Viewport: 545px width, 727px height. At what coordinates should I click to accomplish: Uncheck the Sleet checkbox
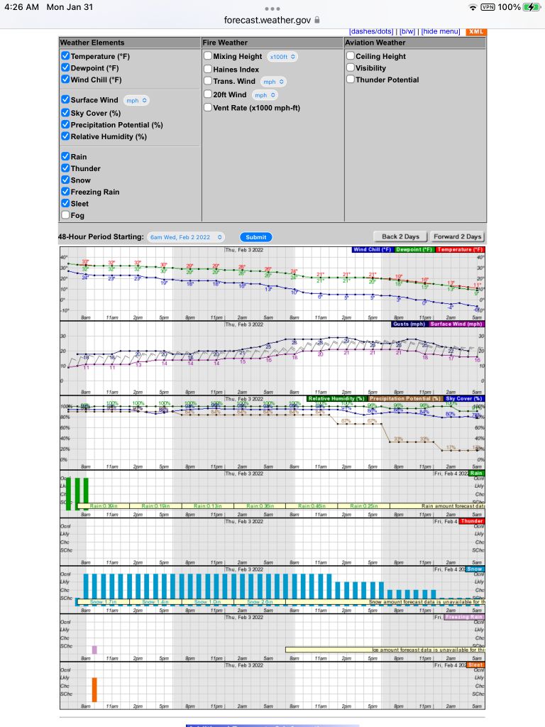tap(65, 202)
